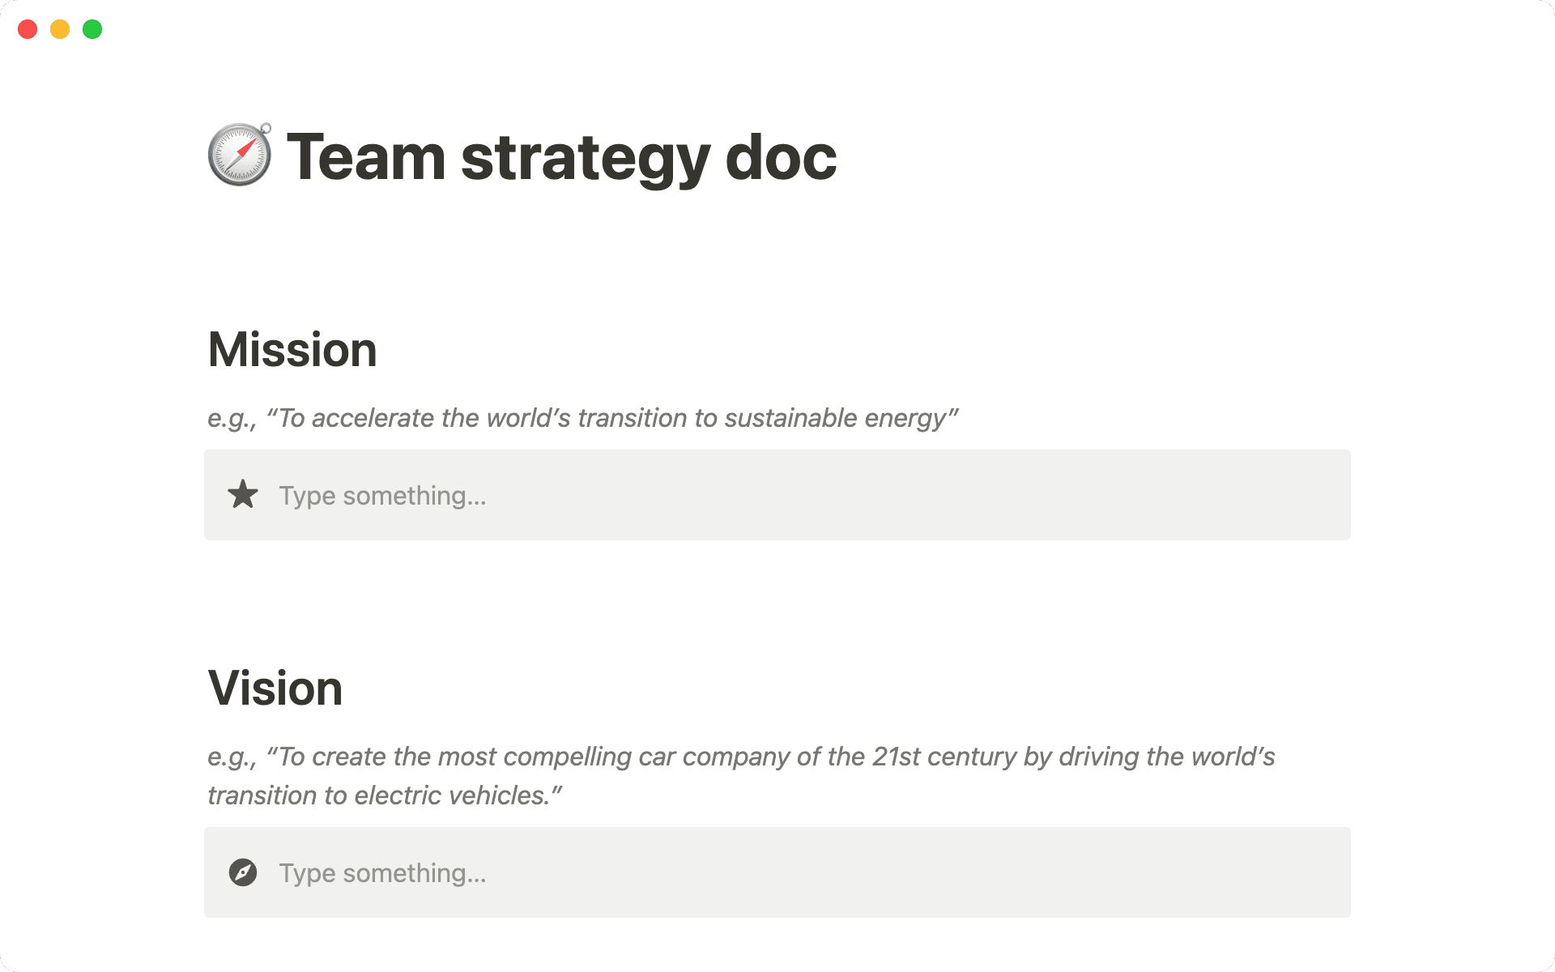Click the red close button in the title bar

[27, 28]
